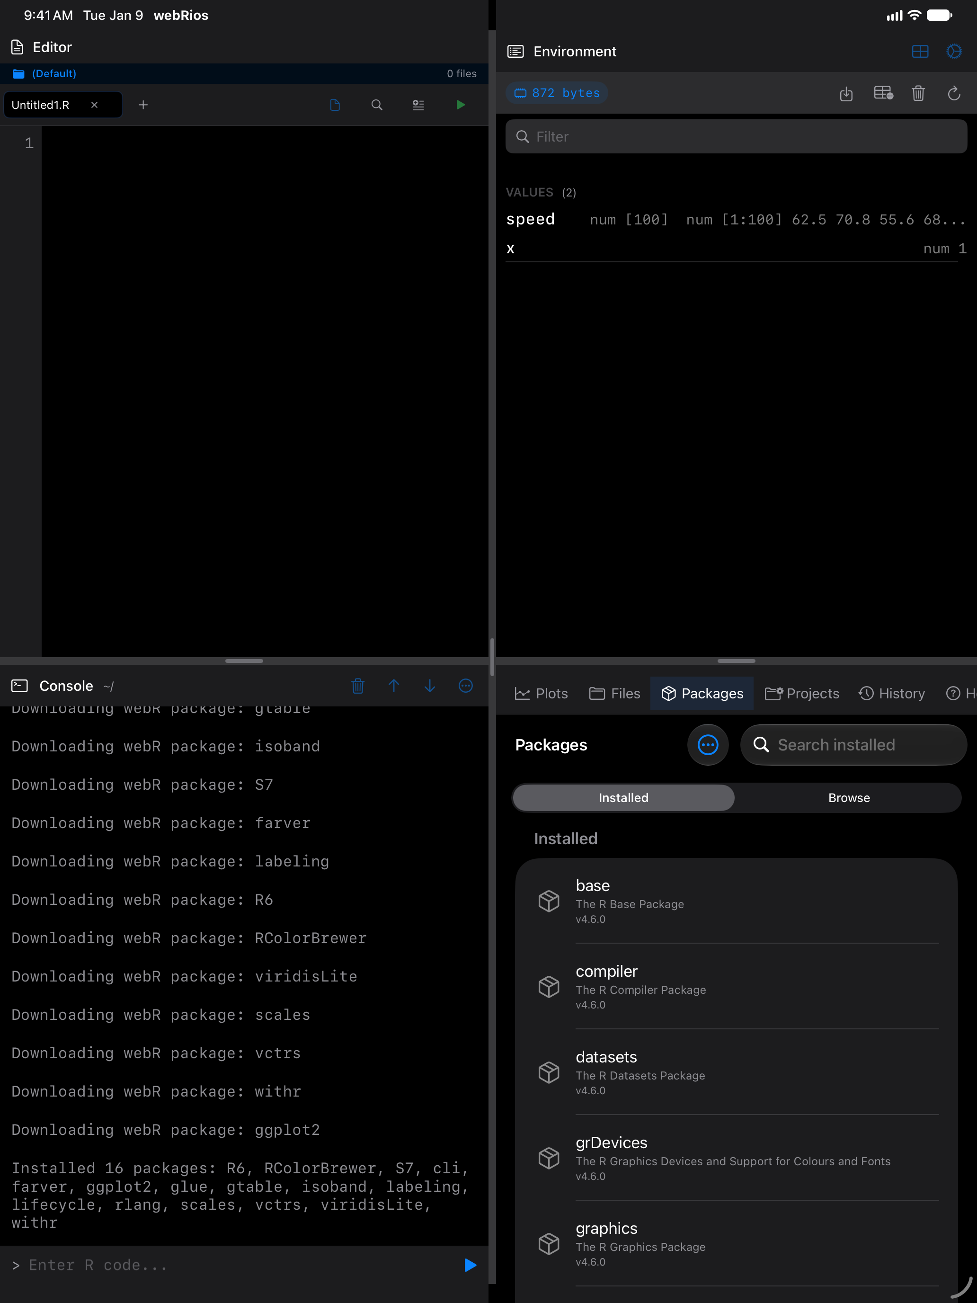Screen dimensions: 977x1303
Task: Submit console code with blue play button
Action: (470, 1265)
